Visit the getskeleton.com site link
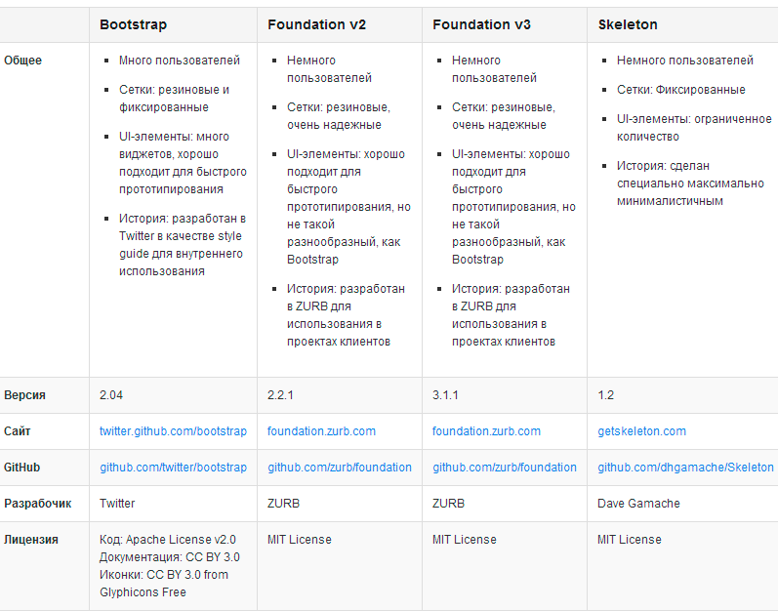The image size is (778, 611). (641, 431)
